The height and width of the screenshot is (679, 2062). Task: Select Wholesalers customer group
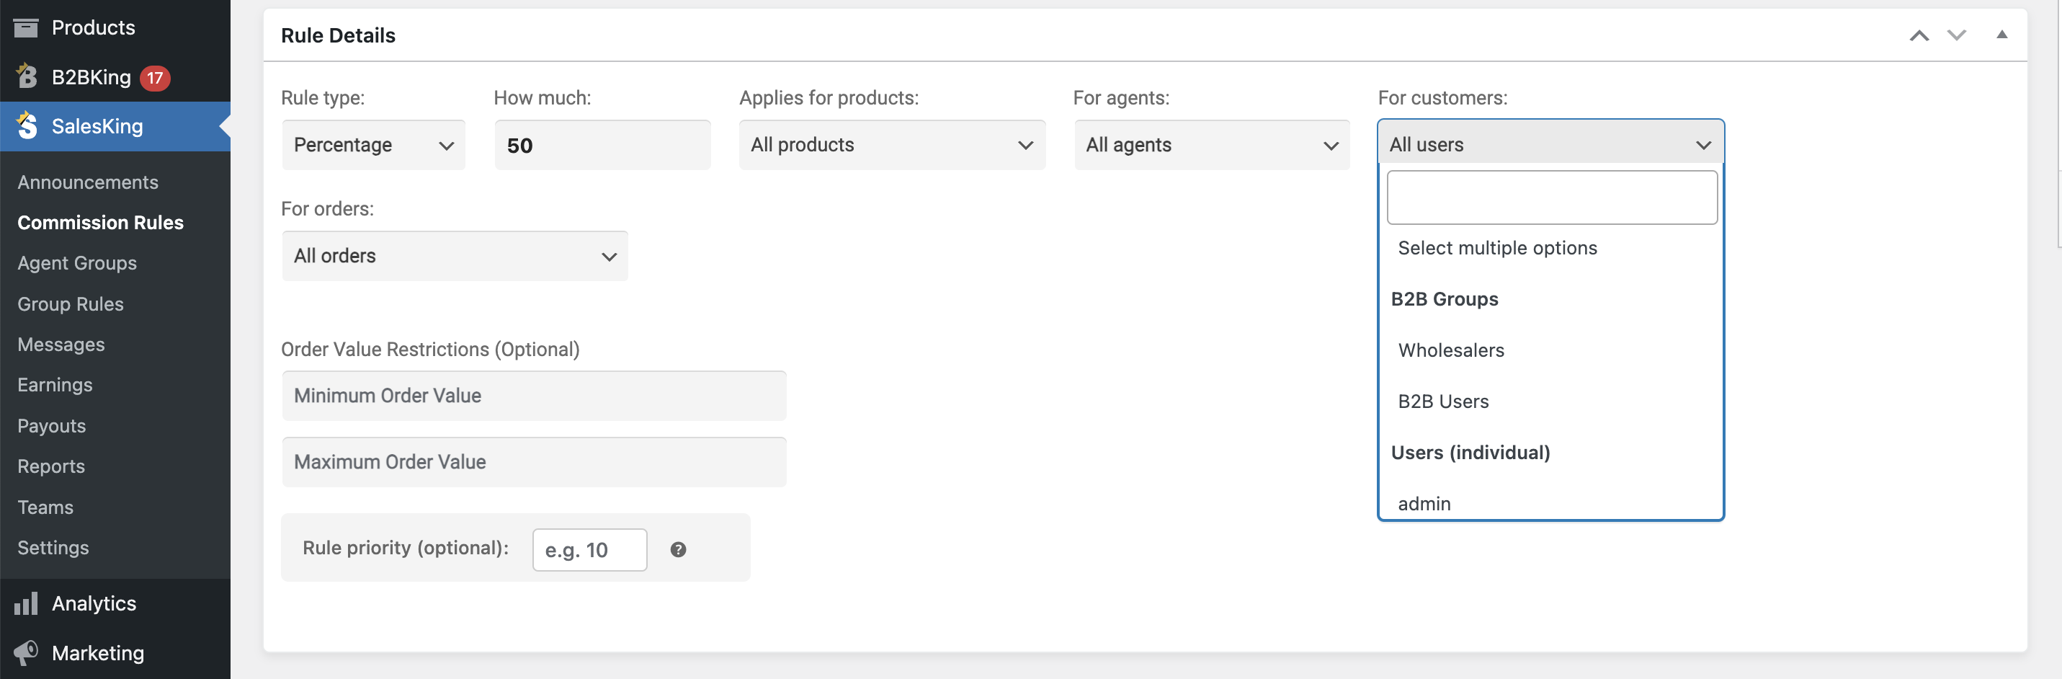coord(1550,351)
